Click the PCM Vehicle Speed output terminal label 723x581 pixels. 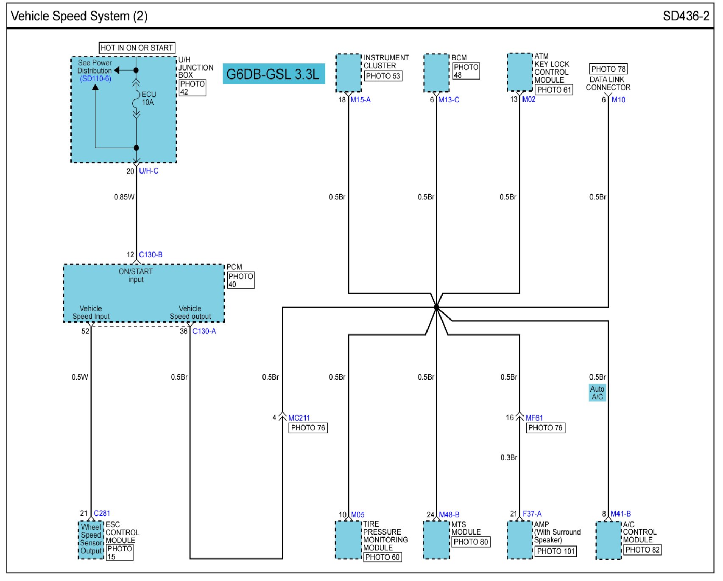point(190,312)
